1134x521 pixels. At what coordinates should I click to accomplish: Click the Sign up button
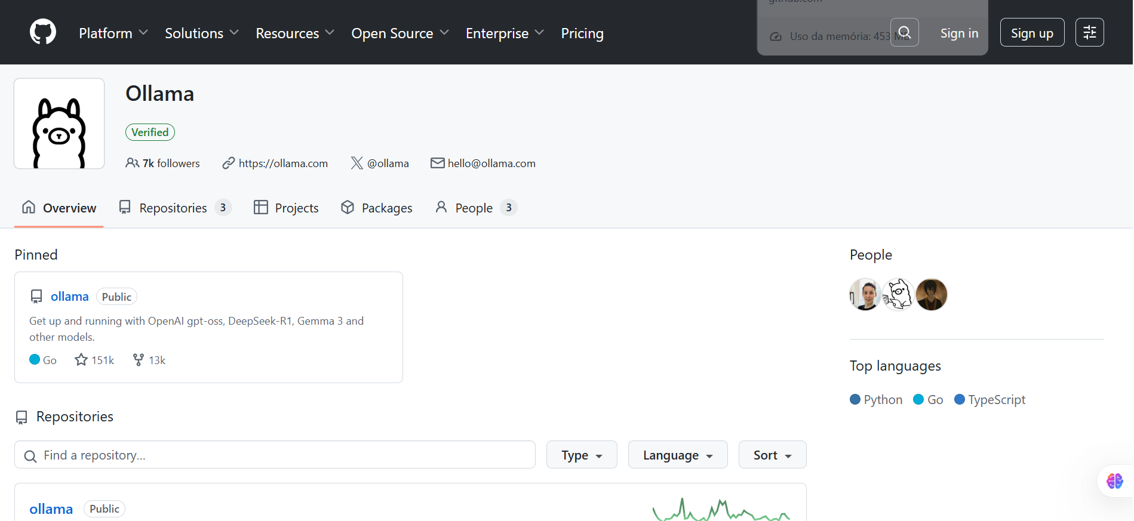pyautogui.click(x=1032, y=33)
